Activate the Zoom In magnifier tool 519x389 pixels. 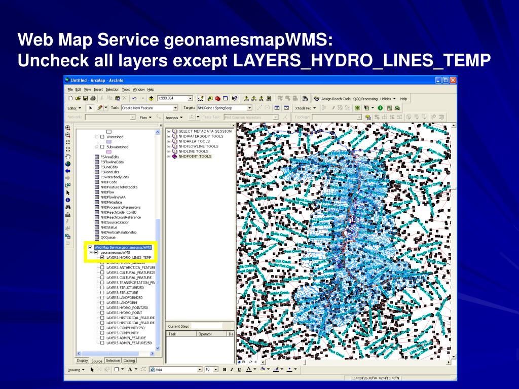(68, 128)
